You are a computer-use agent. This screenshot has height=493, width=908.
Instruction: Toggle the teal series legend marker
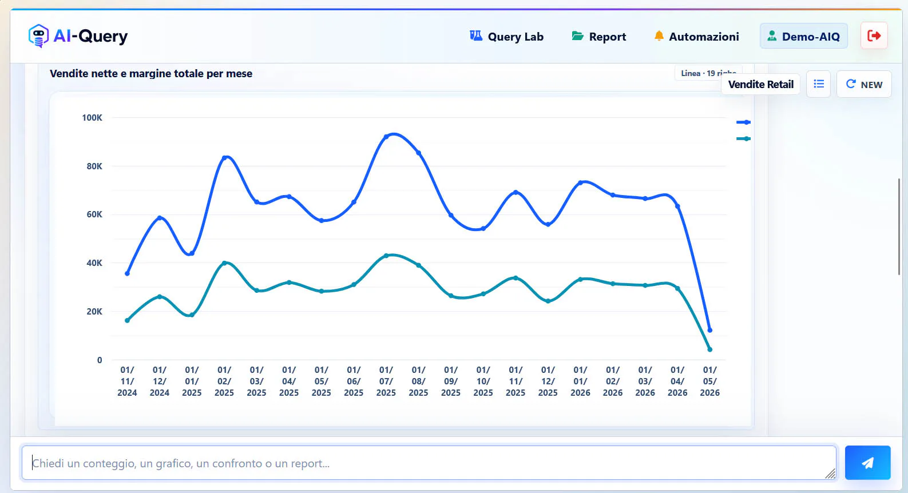tap(743, 138)
